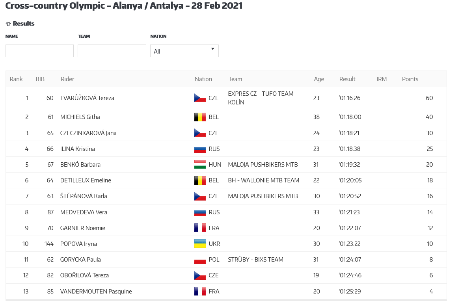The width and height of the screenshot is (460, 301).
Task: Select the VANDERMOUTEN Pasquine rider name
Action: 96,292
